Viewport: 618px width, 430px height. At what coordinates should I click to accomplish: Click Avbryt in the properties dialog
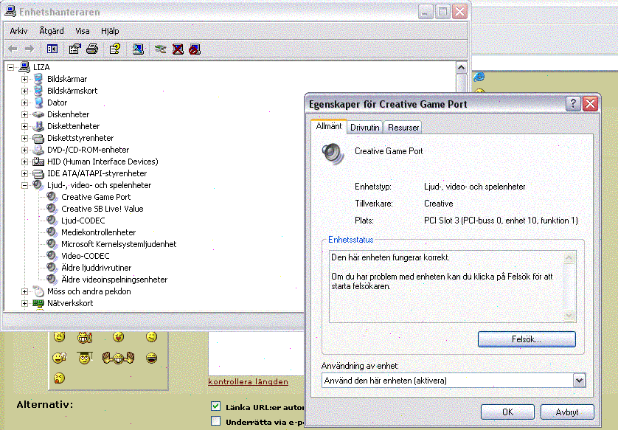[567, 412]
